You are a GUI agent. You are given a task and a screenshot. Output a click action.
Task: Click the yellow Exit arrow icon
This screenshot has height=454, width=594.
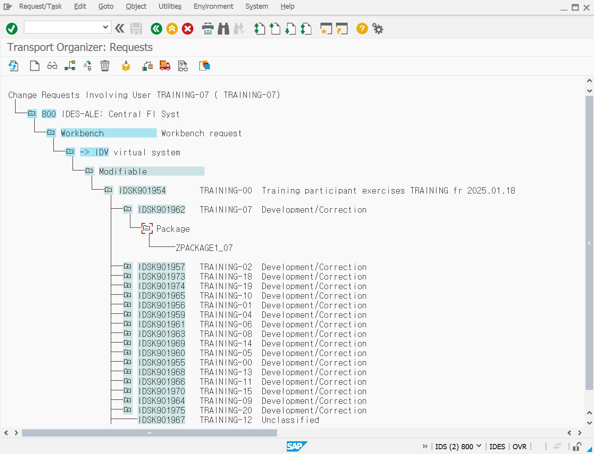click(172, 29)
